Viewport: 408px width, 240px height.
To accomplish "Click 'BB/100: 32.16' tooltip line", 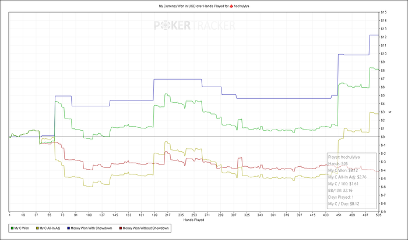I will (x=340, y=191).
